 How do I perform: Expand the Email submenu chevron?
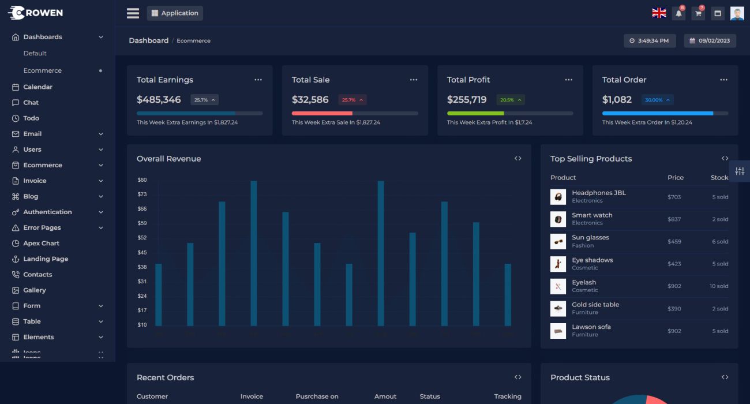(x=101, y=134)
